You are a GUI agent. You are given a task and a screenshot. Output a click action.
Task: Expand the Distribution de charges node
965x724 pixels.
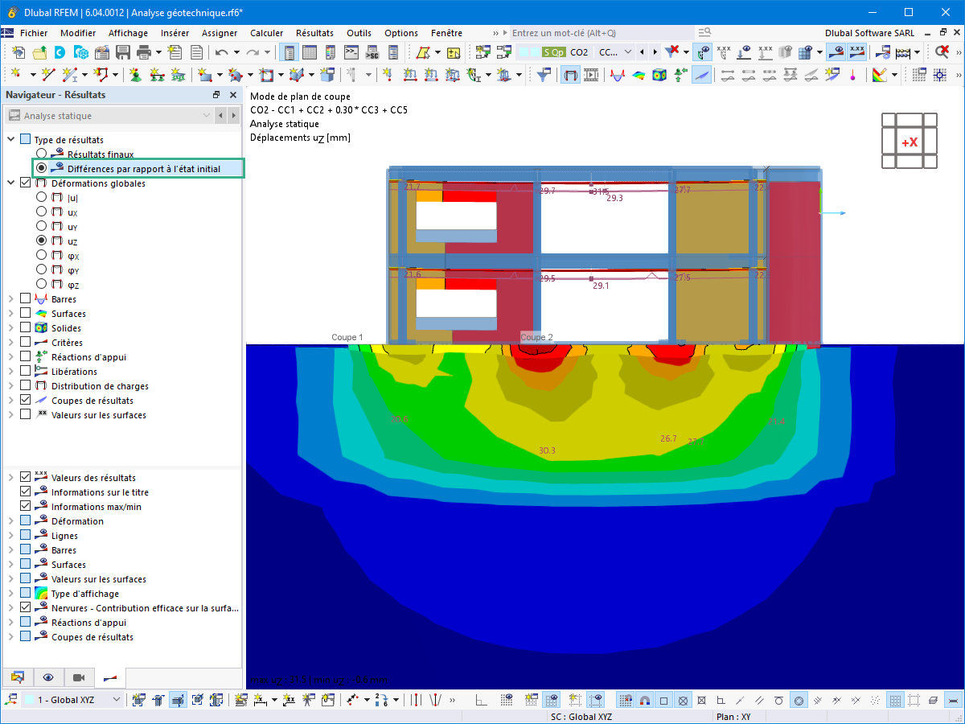11,386
